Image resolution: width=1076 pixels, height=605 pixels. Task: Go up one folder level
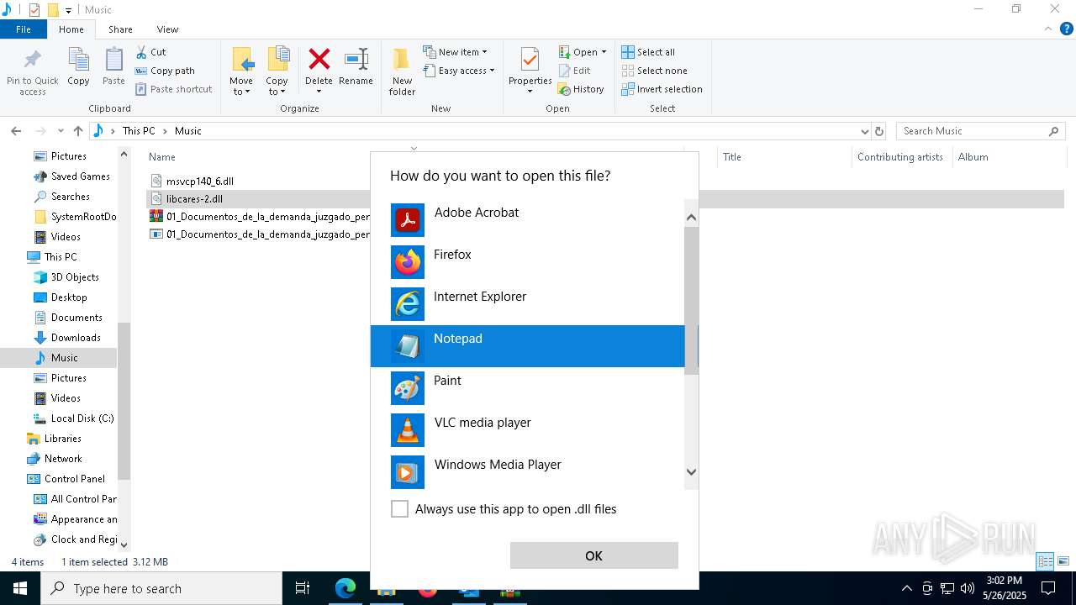coord(78,131)
